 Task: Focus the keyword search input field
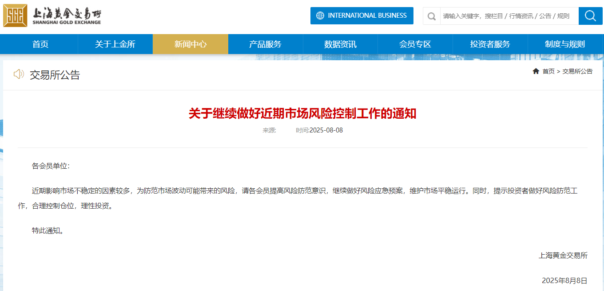pos(509,16)
